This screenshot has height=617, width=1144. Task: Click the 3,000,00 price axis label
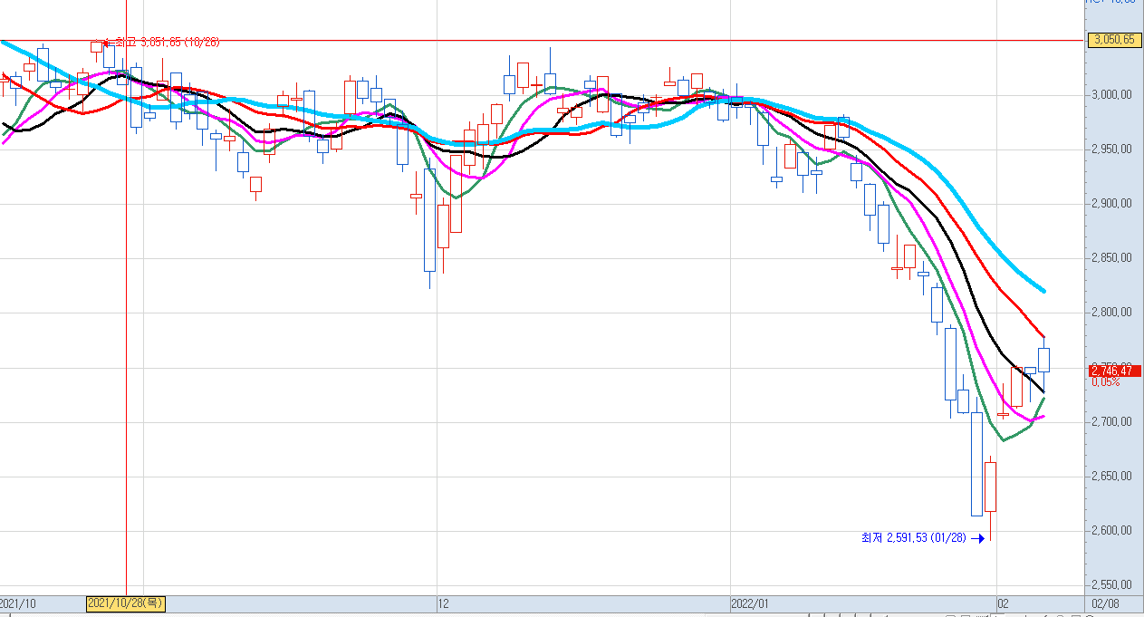pyautogui.click(x=1112, y=94)
